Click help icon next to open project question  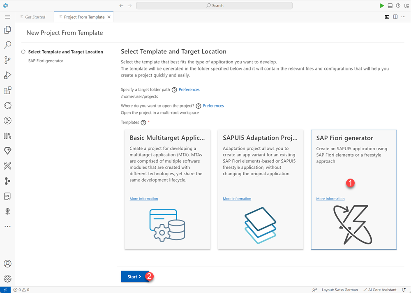pyautogui.click(x=199, y=106)
